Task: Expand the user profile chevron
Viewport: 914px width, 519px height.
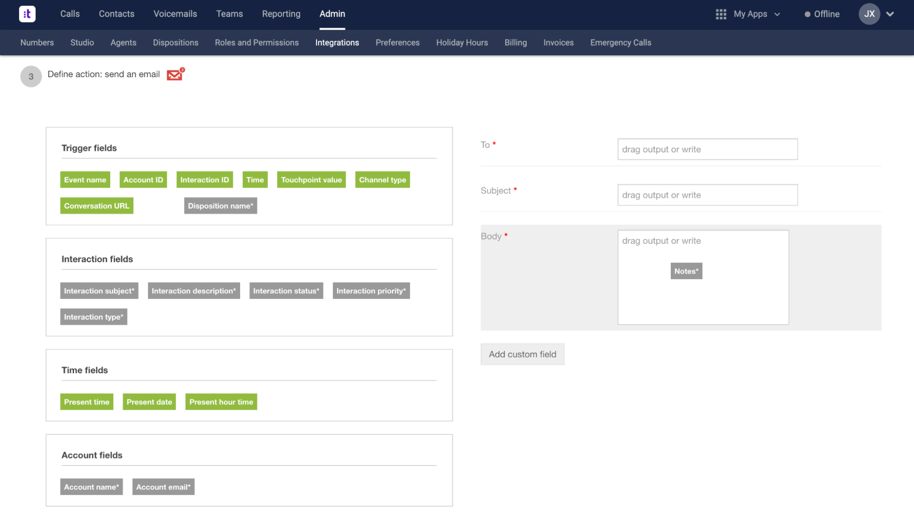Action: [x=890, y=14]
